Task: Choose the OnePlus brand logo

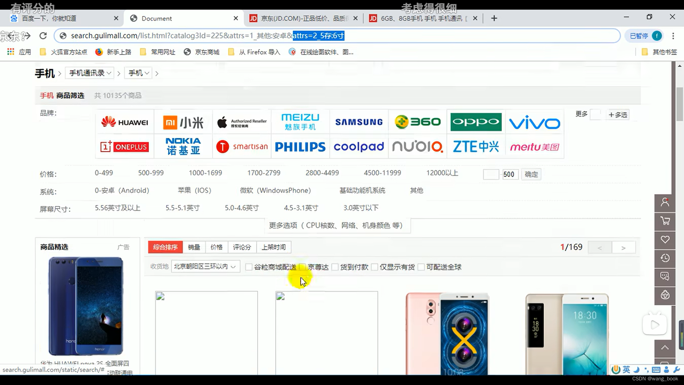Action: point(125,147)
